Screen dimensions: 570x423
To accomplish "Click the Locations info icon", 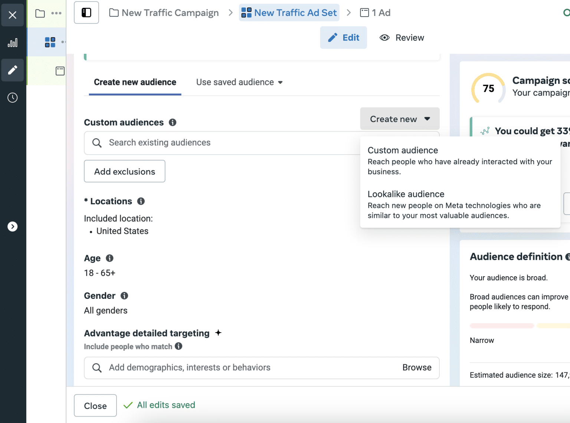I will tap(141, 201).
